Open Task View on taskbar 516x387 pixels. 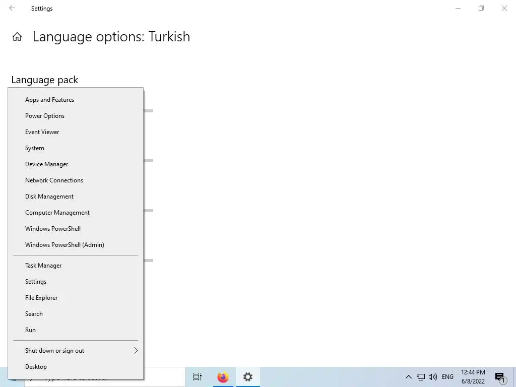tap(198, 377)
